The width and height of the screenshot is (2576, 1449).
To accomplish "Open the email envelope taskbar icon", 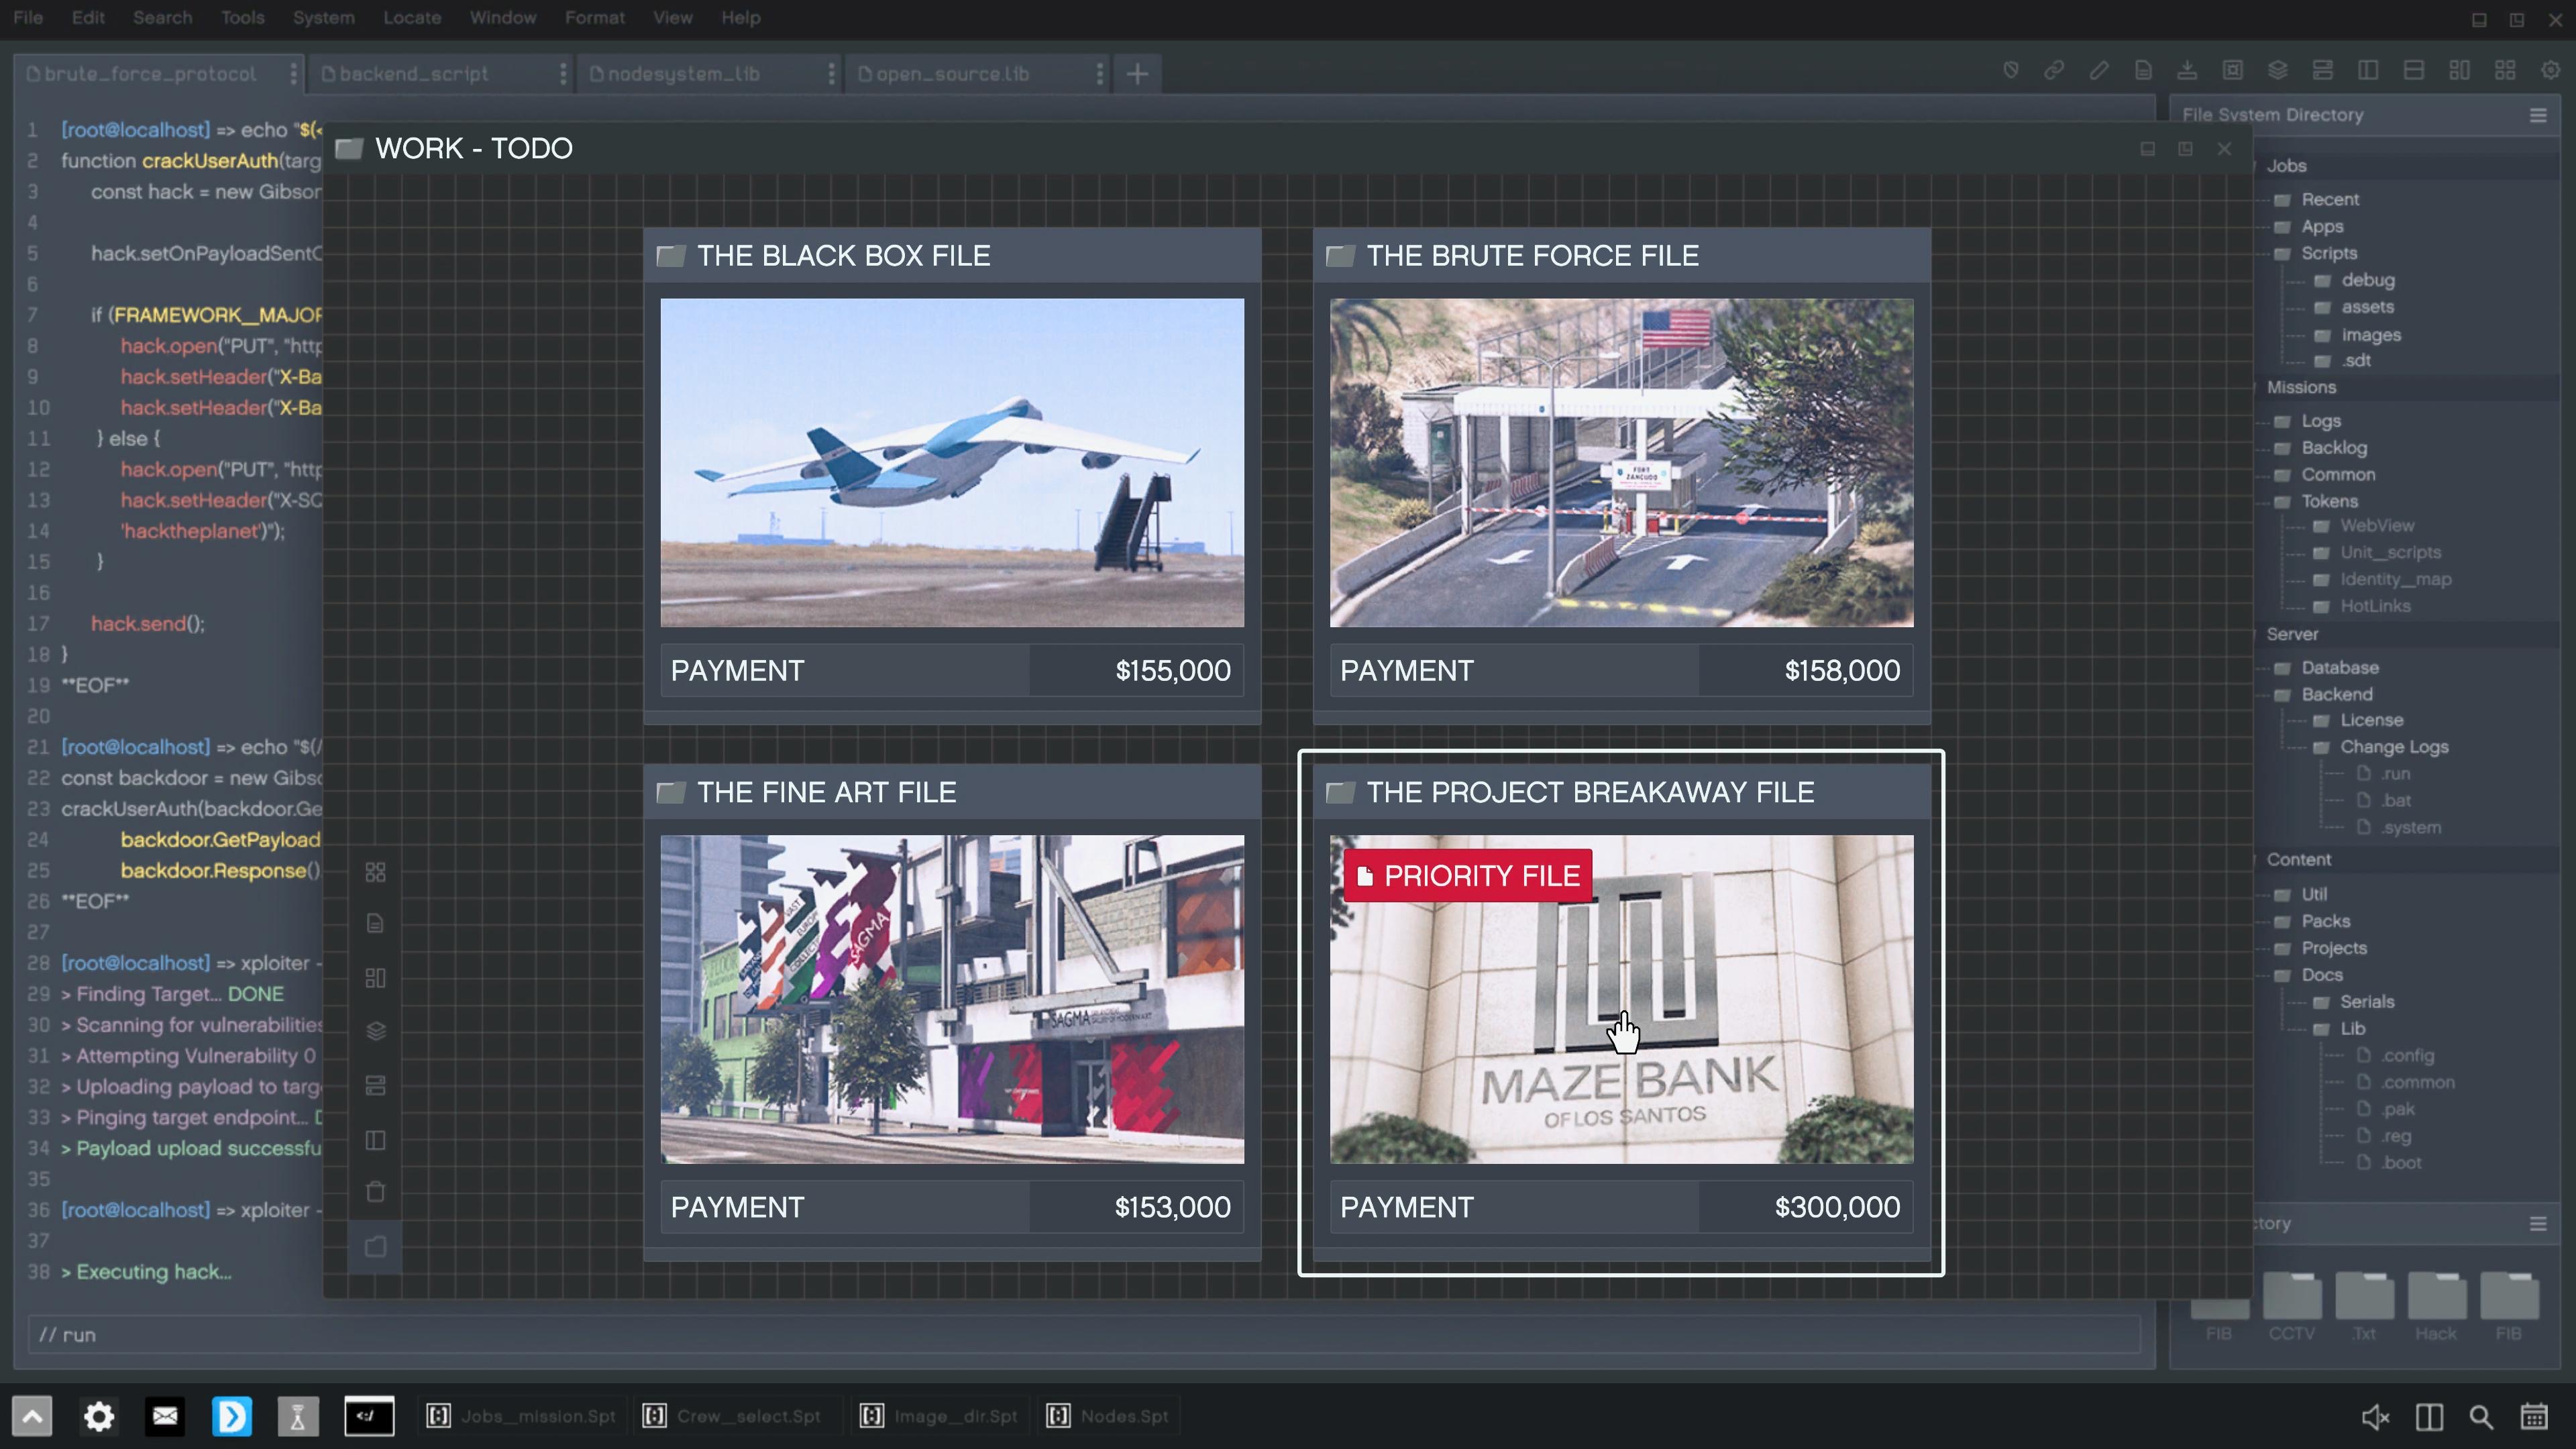I will point(165,1416).
